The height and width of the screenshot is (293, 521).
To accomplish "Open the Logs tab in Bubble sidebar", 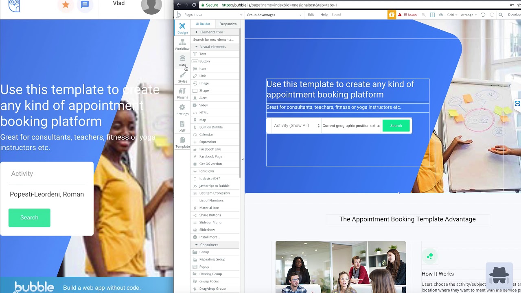I will click(182, 126).
